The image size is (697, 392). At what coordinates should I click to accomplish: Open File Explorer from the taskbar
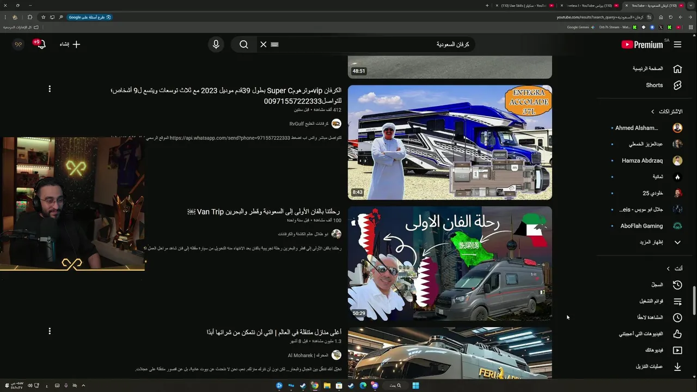point(327,385)
